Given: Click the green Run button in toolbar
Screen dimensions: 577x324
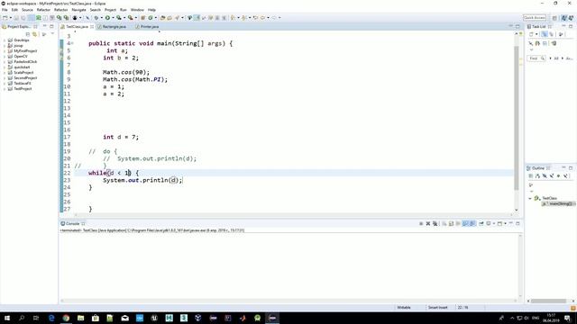Looking at the screenshot, I should point(107,18).
